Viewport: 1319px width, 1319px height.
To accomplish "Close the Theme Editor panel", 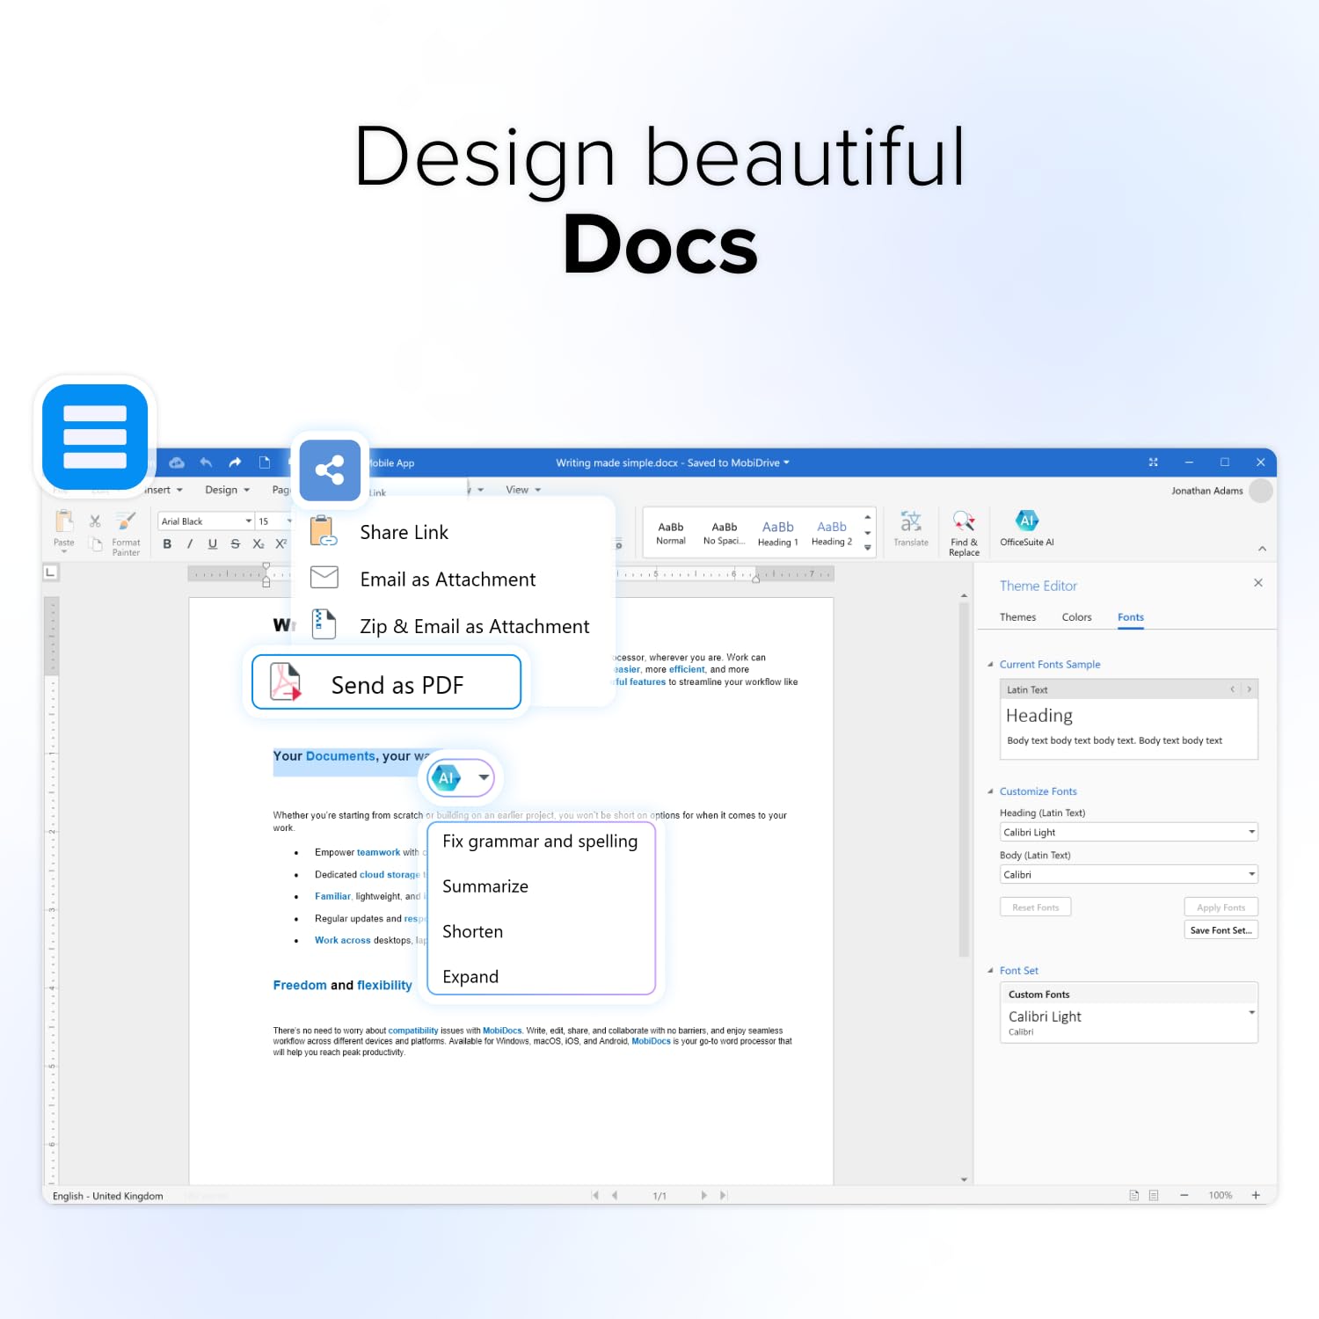I will coord(1258,583).
